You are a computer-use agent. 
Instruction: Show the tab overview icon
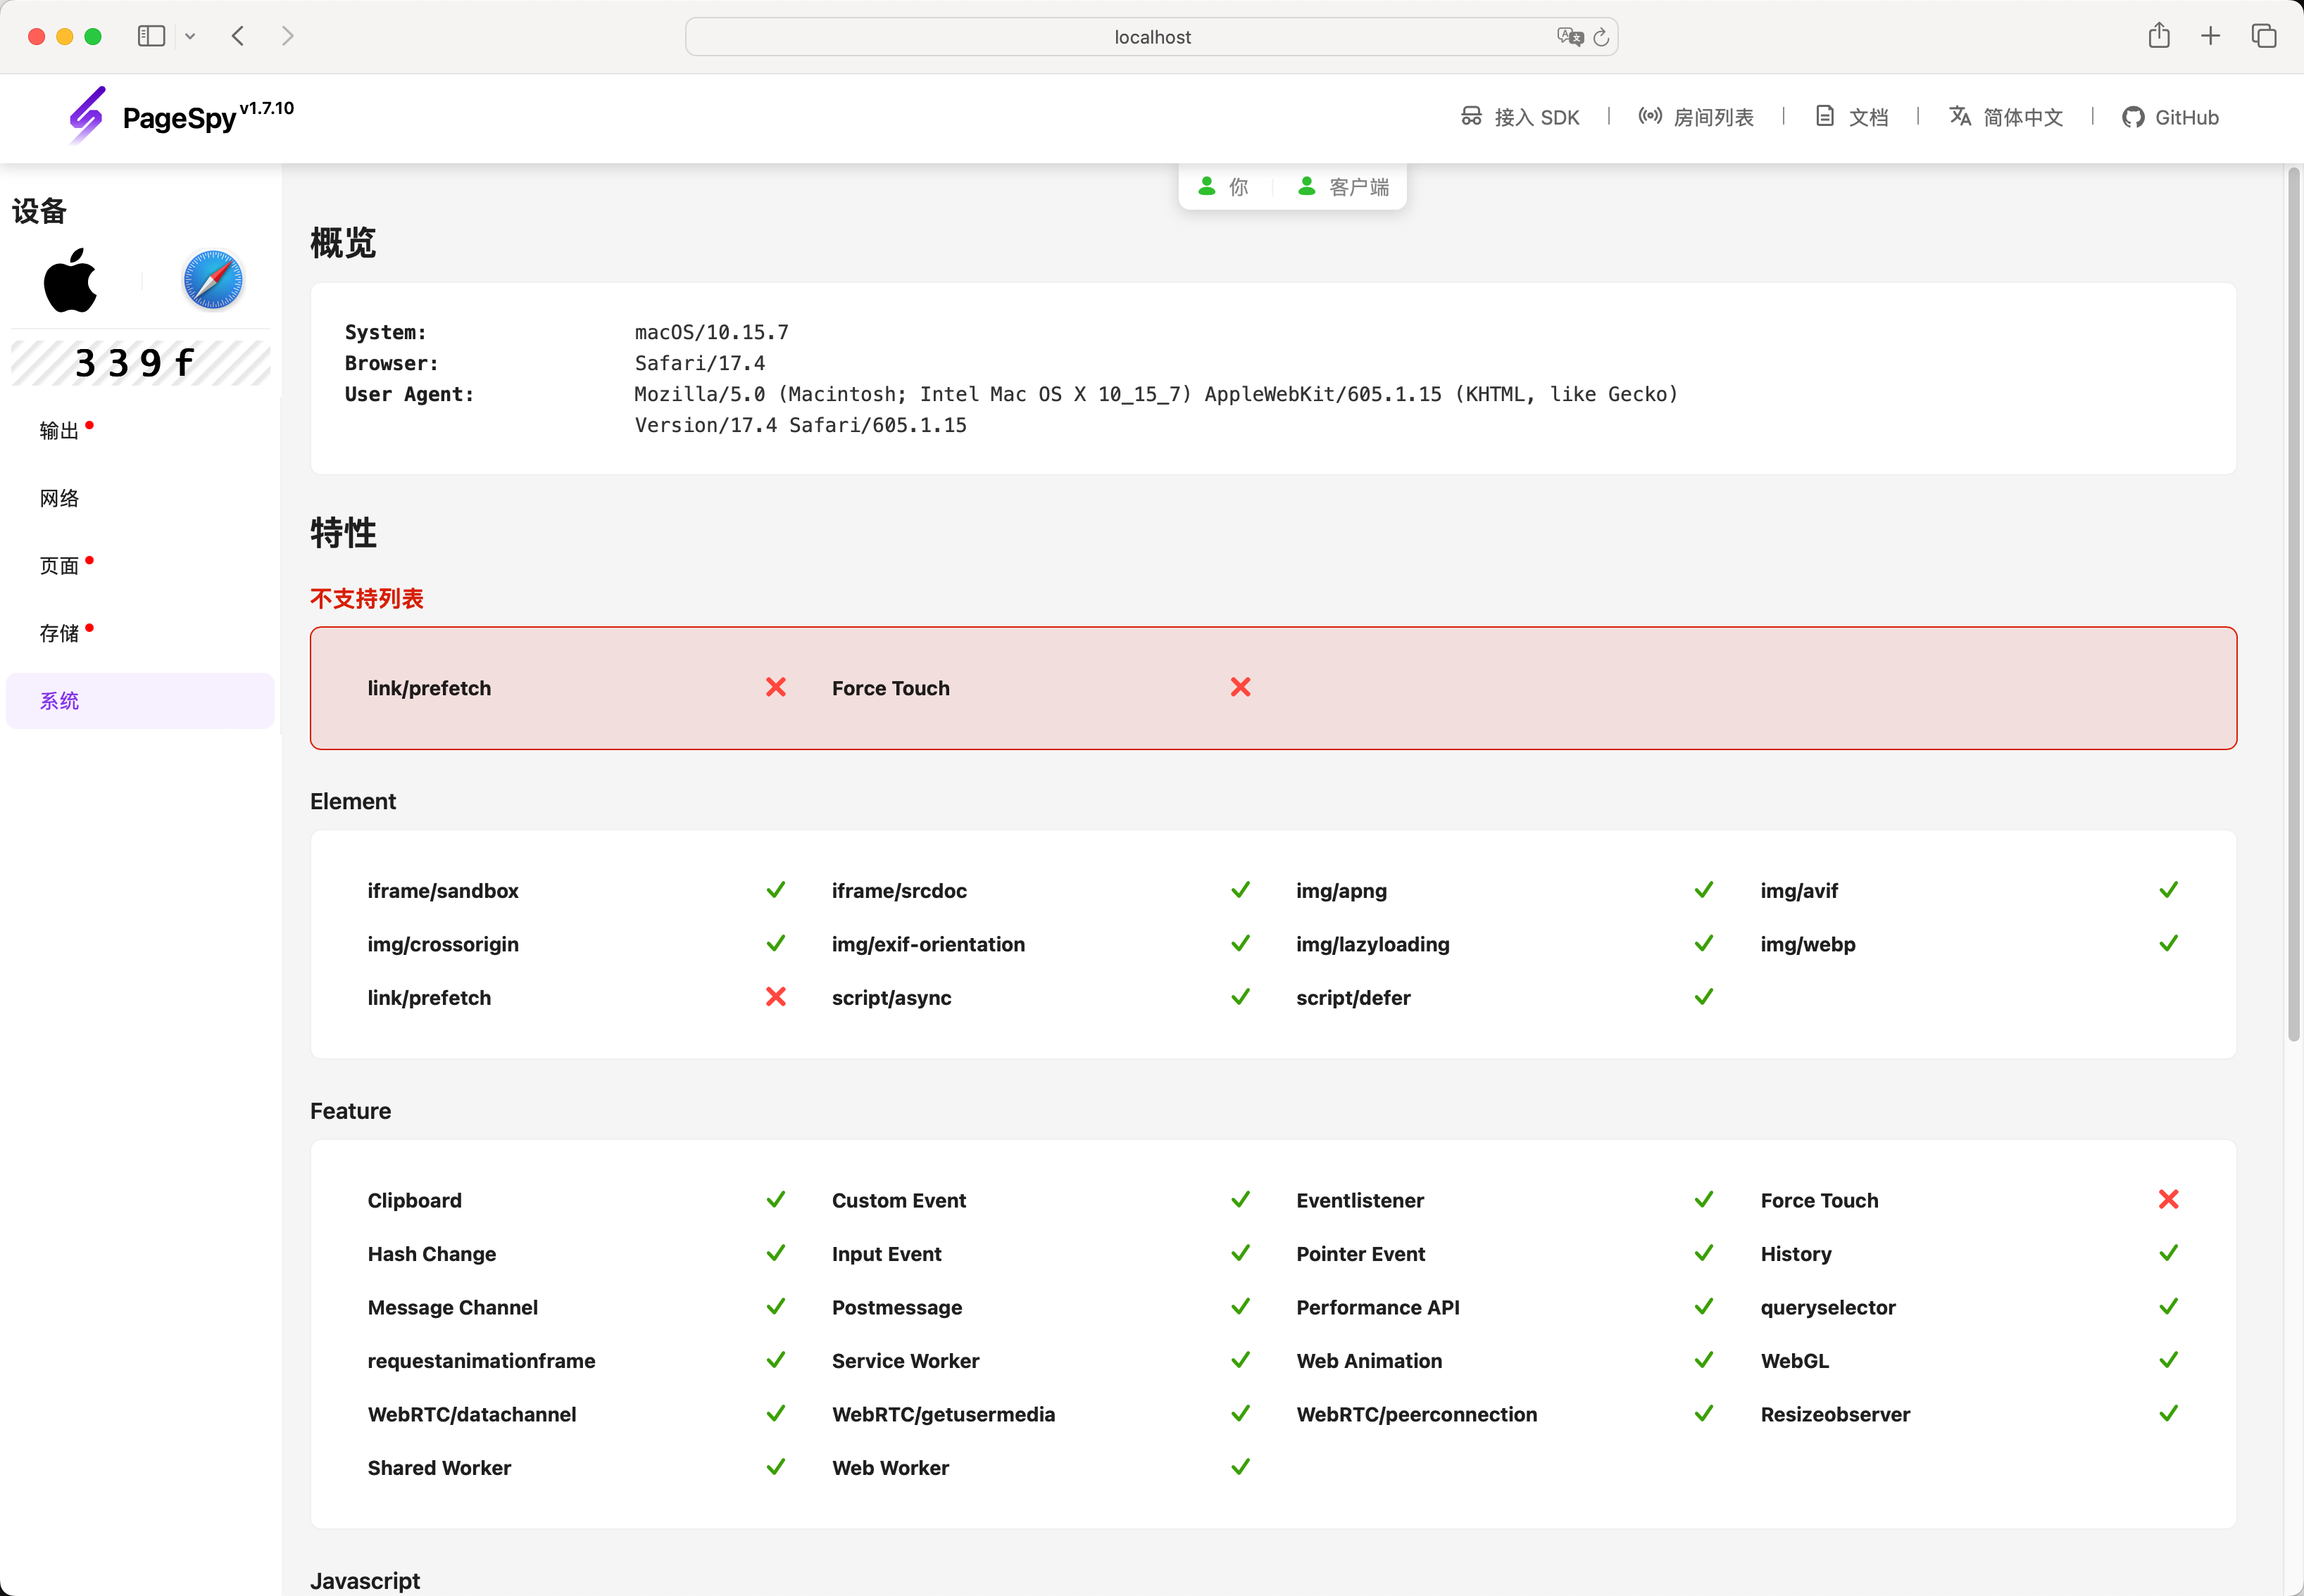coord(2264,36)
